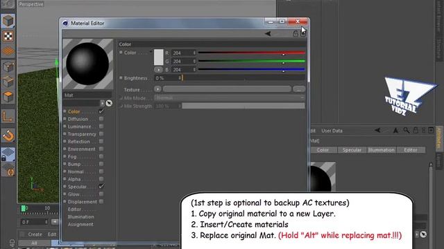Click the Brightness slider bar
This screenshot has width=444, height=249.
coord(244,78)
